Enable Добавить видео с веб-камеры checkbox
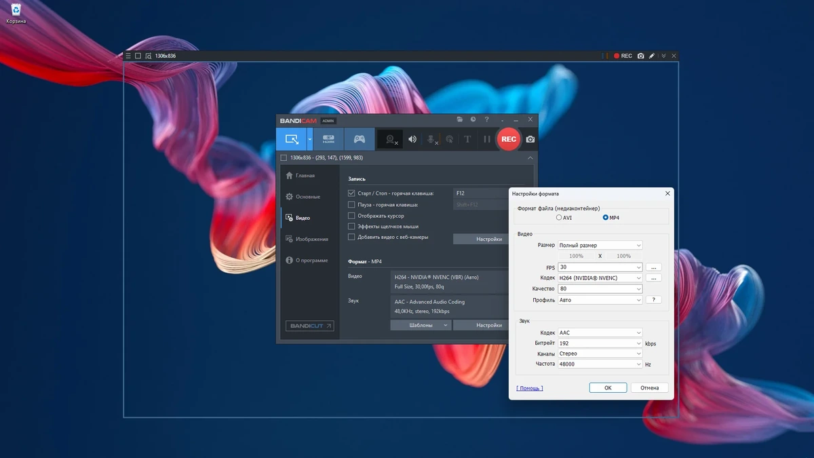This screenshot has width=814, height=458. tap(351, 237)
